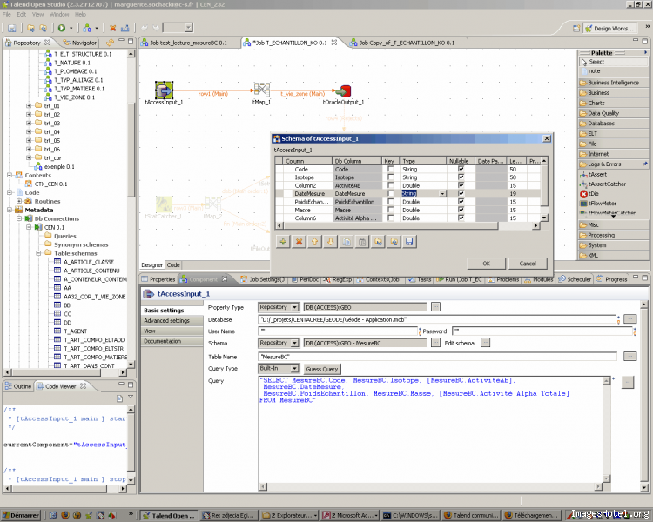Select the tOracleOutput_1 component icon
This screenshot has width=653, height=522.
(343, 90)
